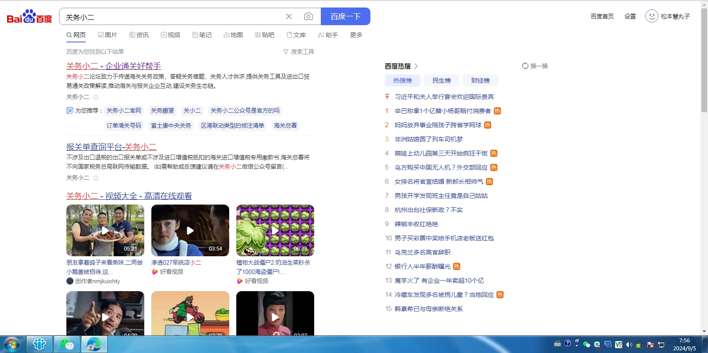Open the Edge browser taskbar button
Viewport: 708px width, 353px height.
coord(94,344)
